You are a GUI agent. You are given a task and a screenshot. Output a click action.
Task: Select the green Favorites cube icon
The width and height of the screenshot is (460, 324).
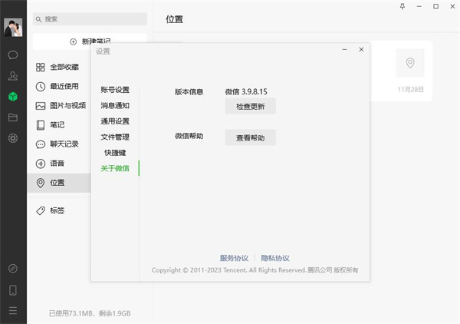pyautogui.click(x=13, y=97)
